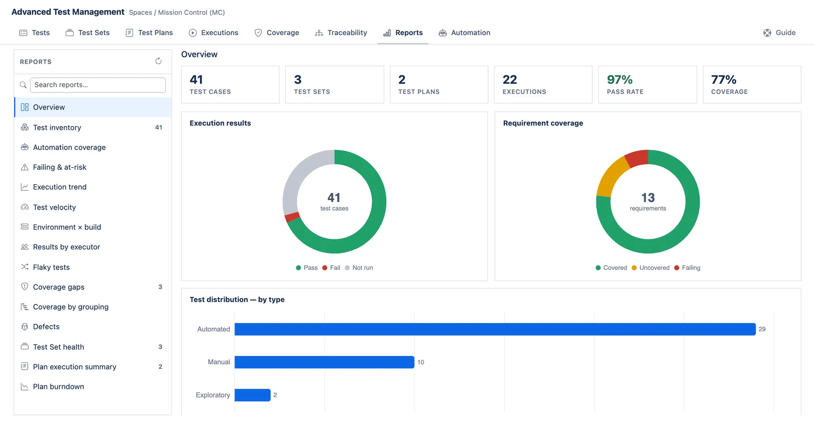Click the search magnifier icon

click(23, 85)
